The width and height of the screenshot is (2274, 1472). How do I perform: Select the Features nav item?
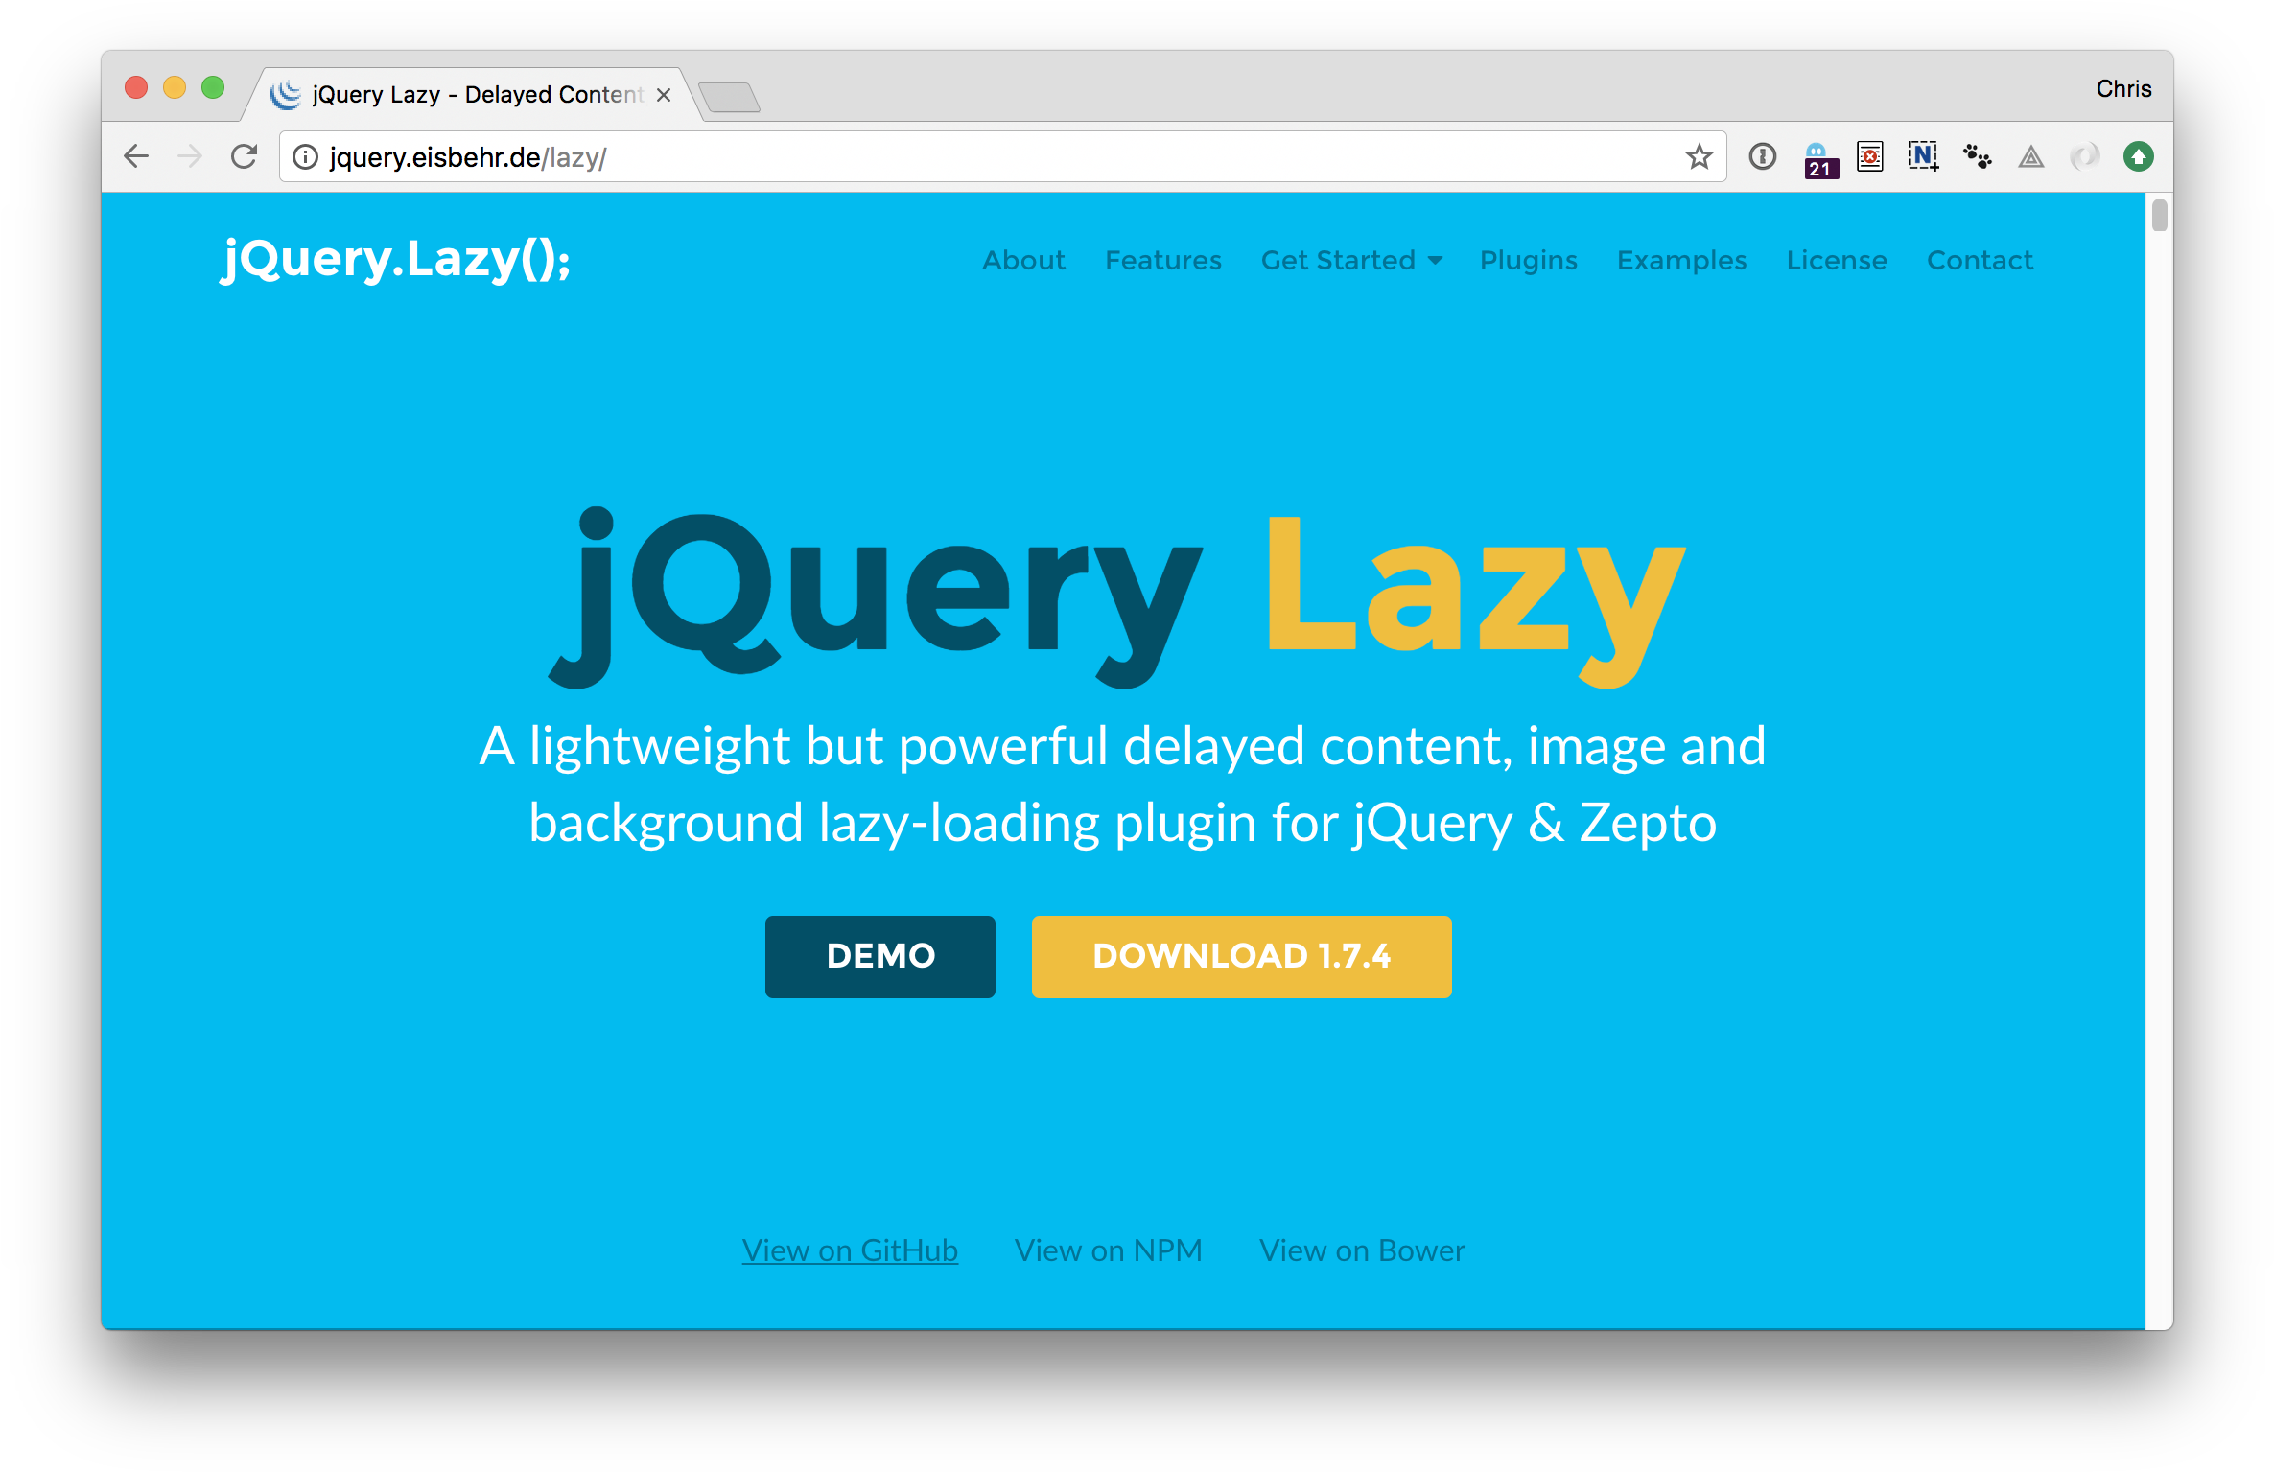pos(1165,260)
